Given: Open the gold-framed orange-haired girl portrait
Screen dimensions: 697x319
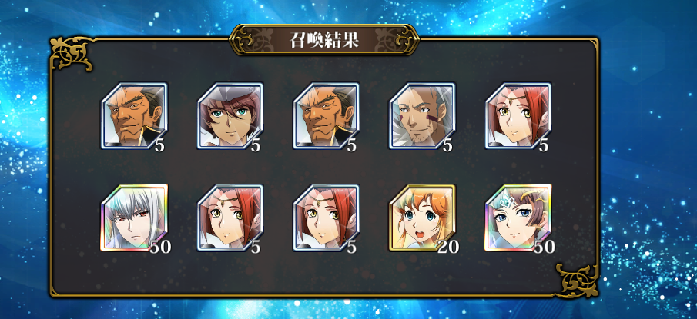Looking at the screenshot, I should tap(422, 218).
